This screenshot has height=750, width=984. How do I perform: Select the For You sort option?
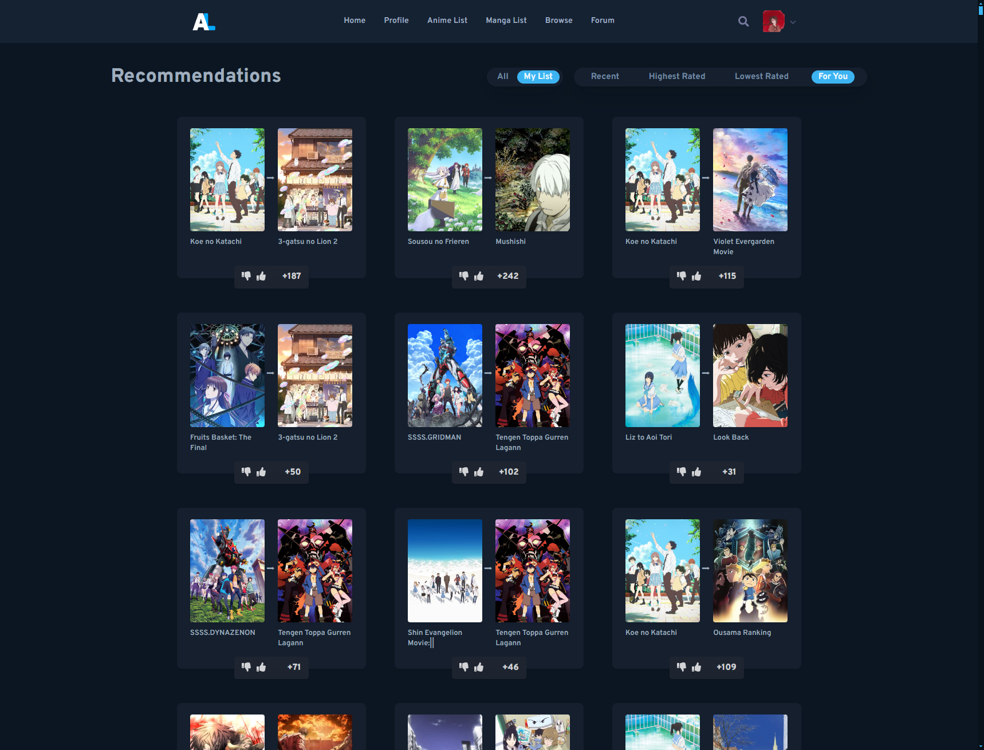[832, 77]
